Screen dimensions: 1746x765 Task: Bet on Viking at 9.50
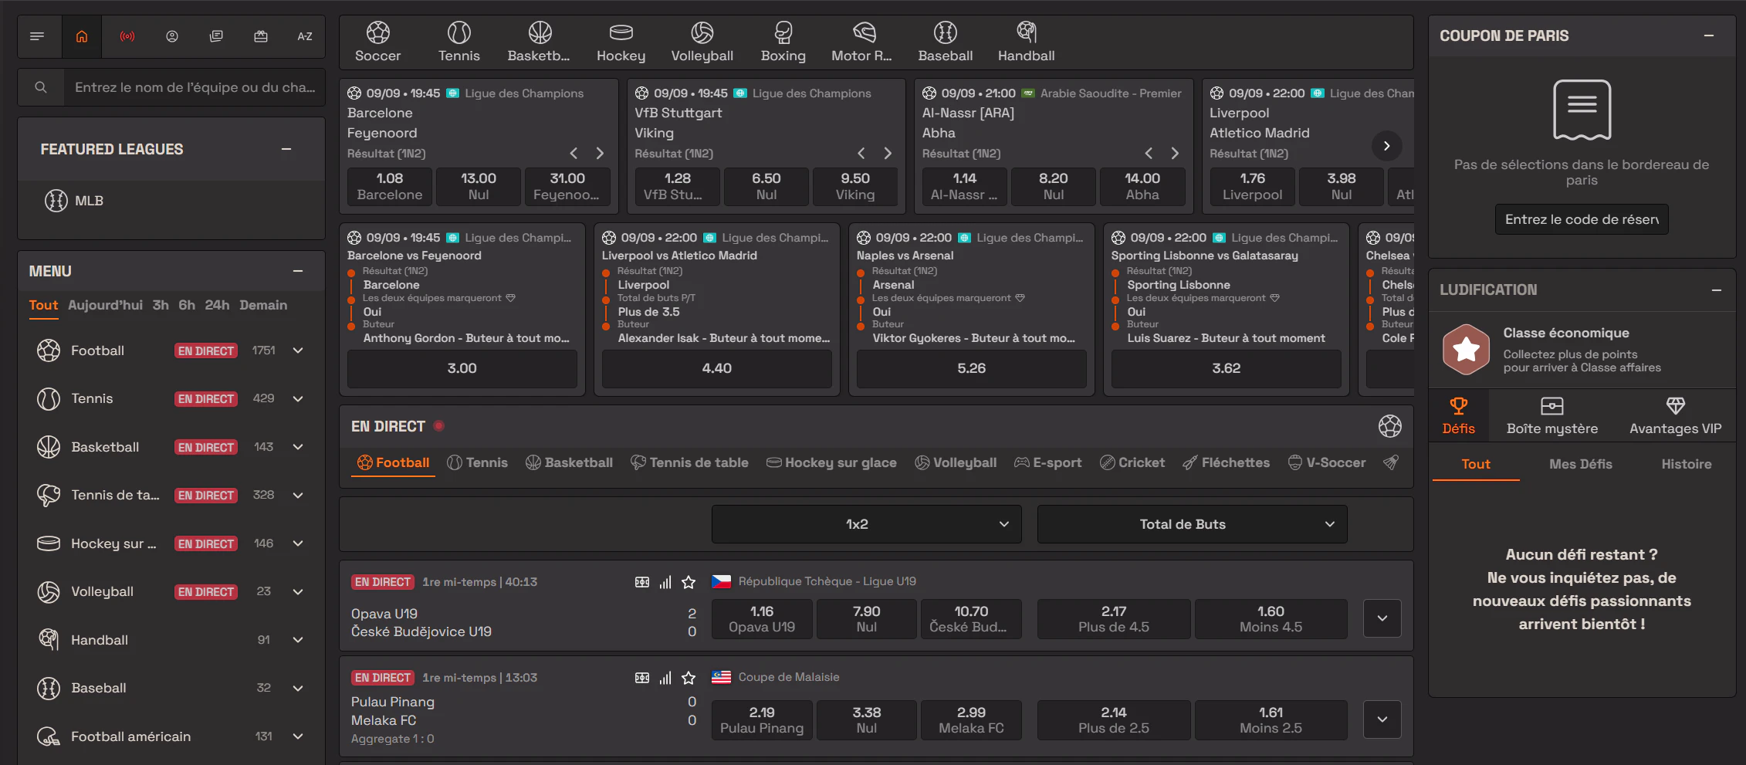(855, 187)
